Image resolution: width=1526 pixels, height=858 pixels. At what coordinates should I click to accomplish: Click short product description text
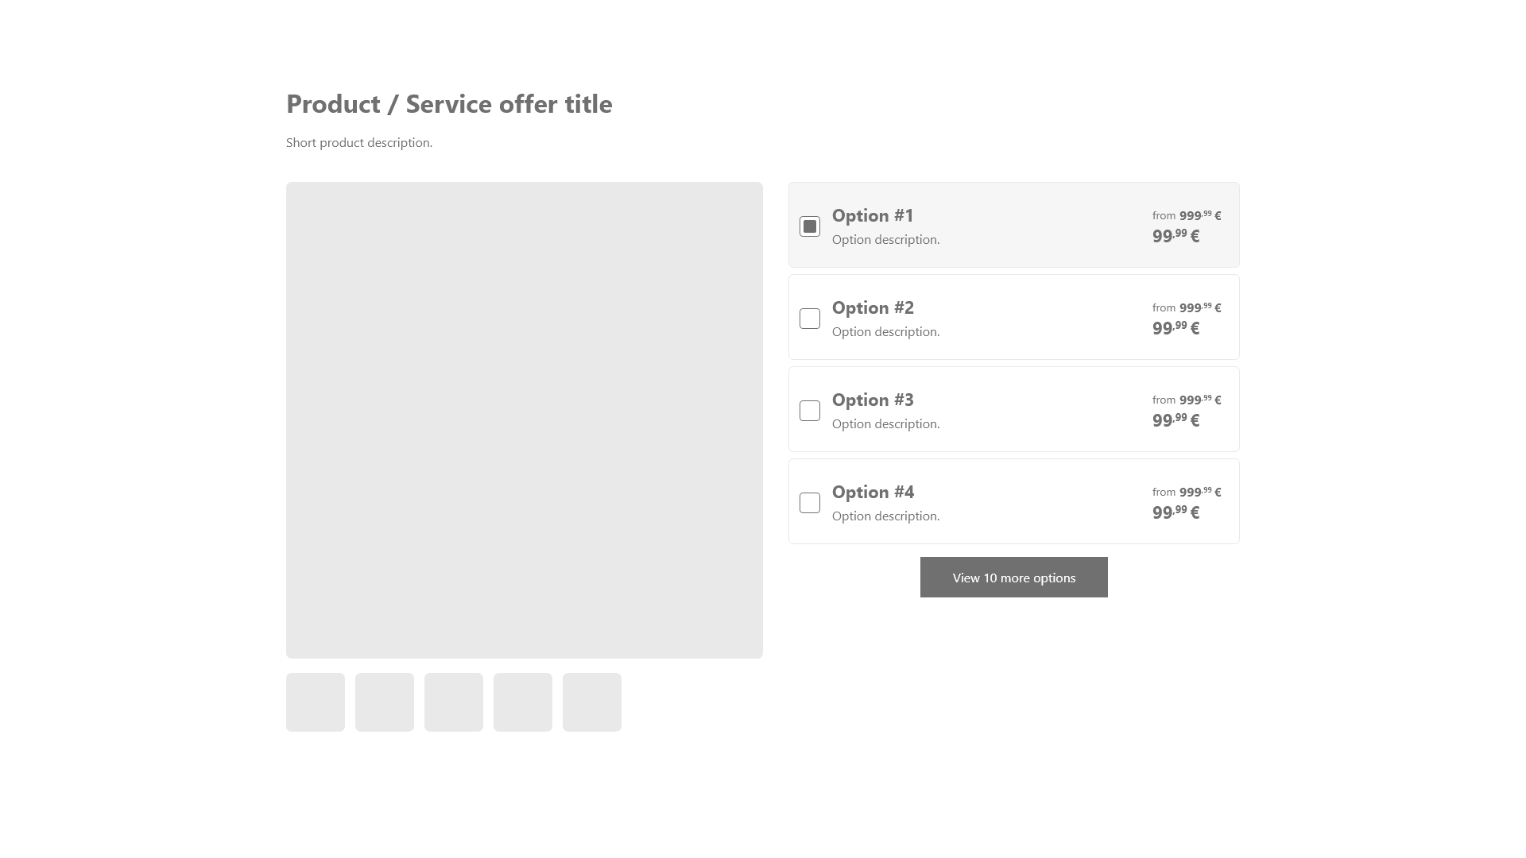click(x=359, y=142)
